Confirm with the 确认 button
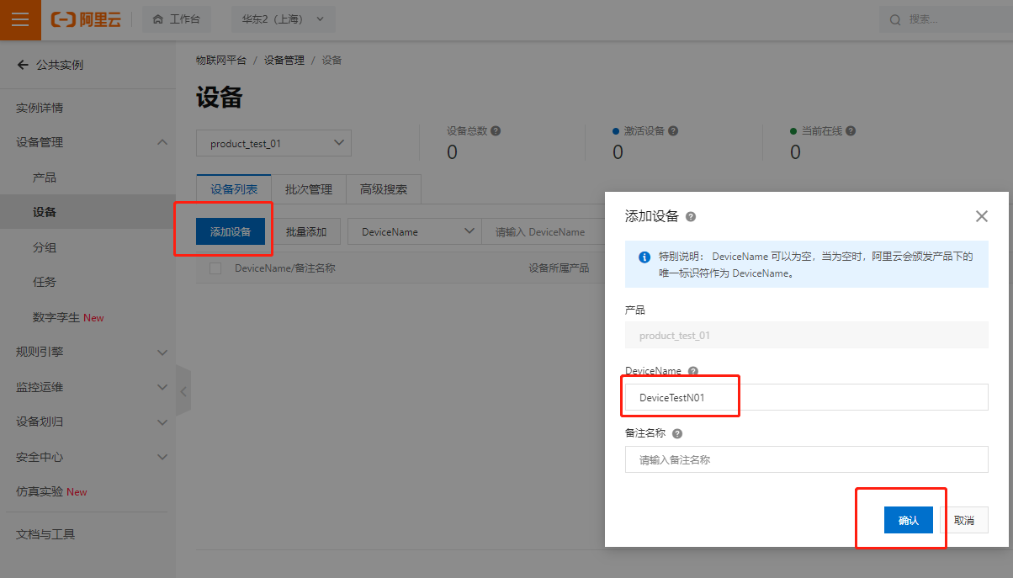The height and width of the screenshot is (578, 1013). point(909,520)
